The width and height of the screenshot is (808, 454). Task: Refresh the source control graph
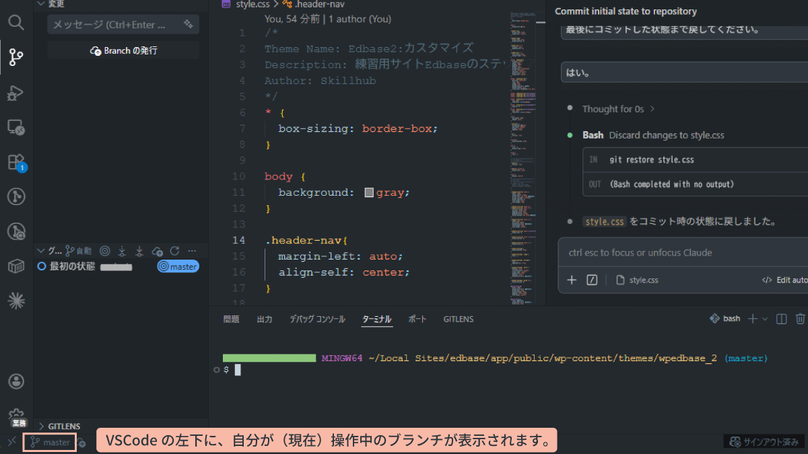(174, 250)
